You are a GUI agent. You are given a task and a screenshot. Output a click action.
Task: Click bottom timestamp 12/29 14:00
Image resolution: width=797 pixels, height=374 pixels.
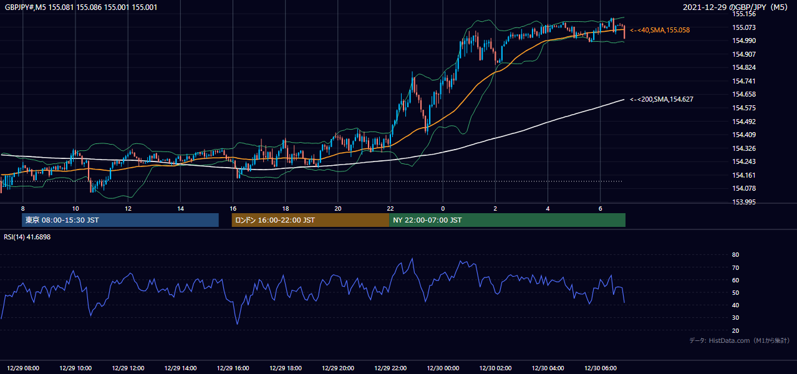pyautogui.click(x=180, y=368)
